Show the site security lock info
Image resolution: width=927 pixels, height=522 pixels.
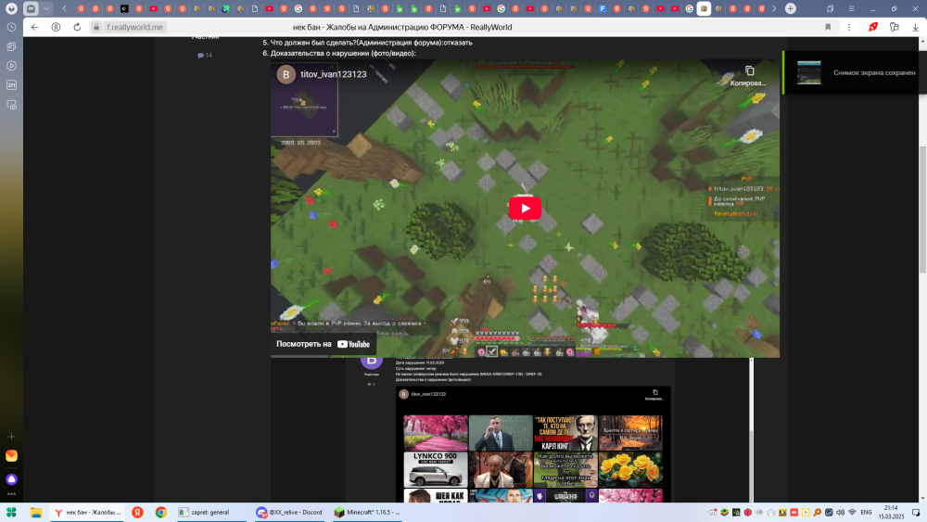pos(96,27)
